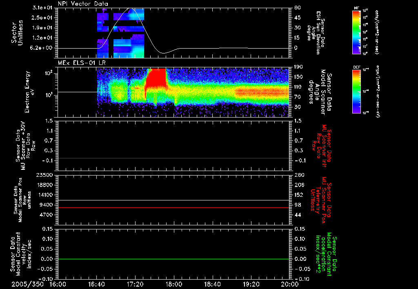Click the 110 scanner angle tick label
The height and width of the screenshot is (289, 418).
298,87
